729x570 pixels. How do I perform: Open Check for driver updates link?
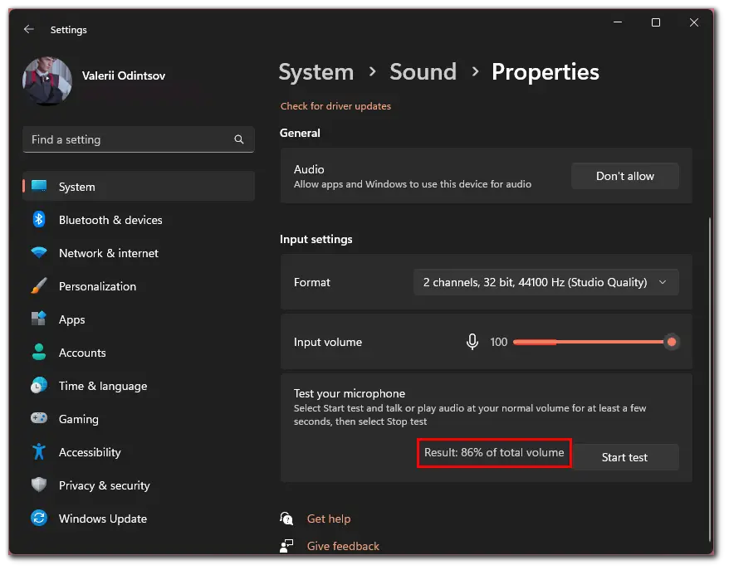(335, 106)
